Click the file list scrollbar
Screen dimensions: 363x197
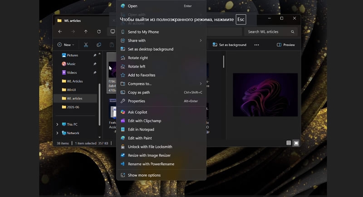coord(223,62)
